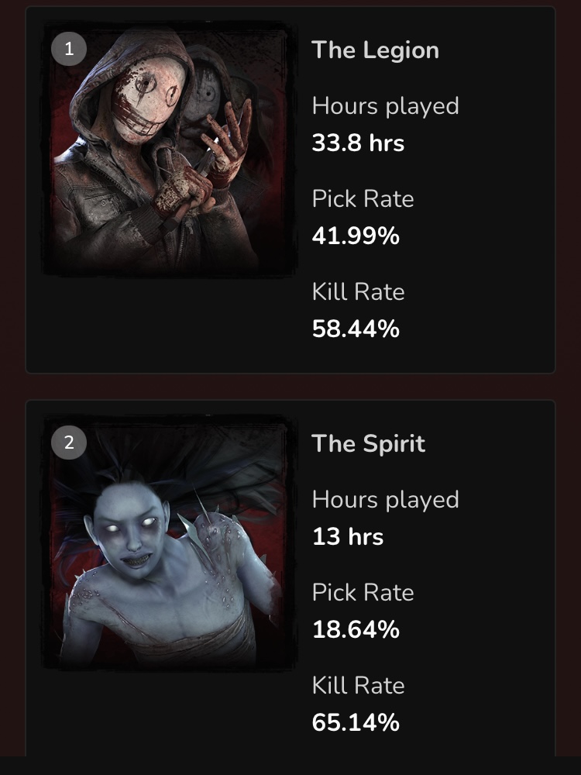Viewport: 581px width, 775px height.
Task: Open The Legion character portrait
Action: pyautogui.click(x=169, y=148)
